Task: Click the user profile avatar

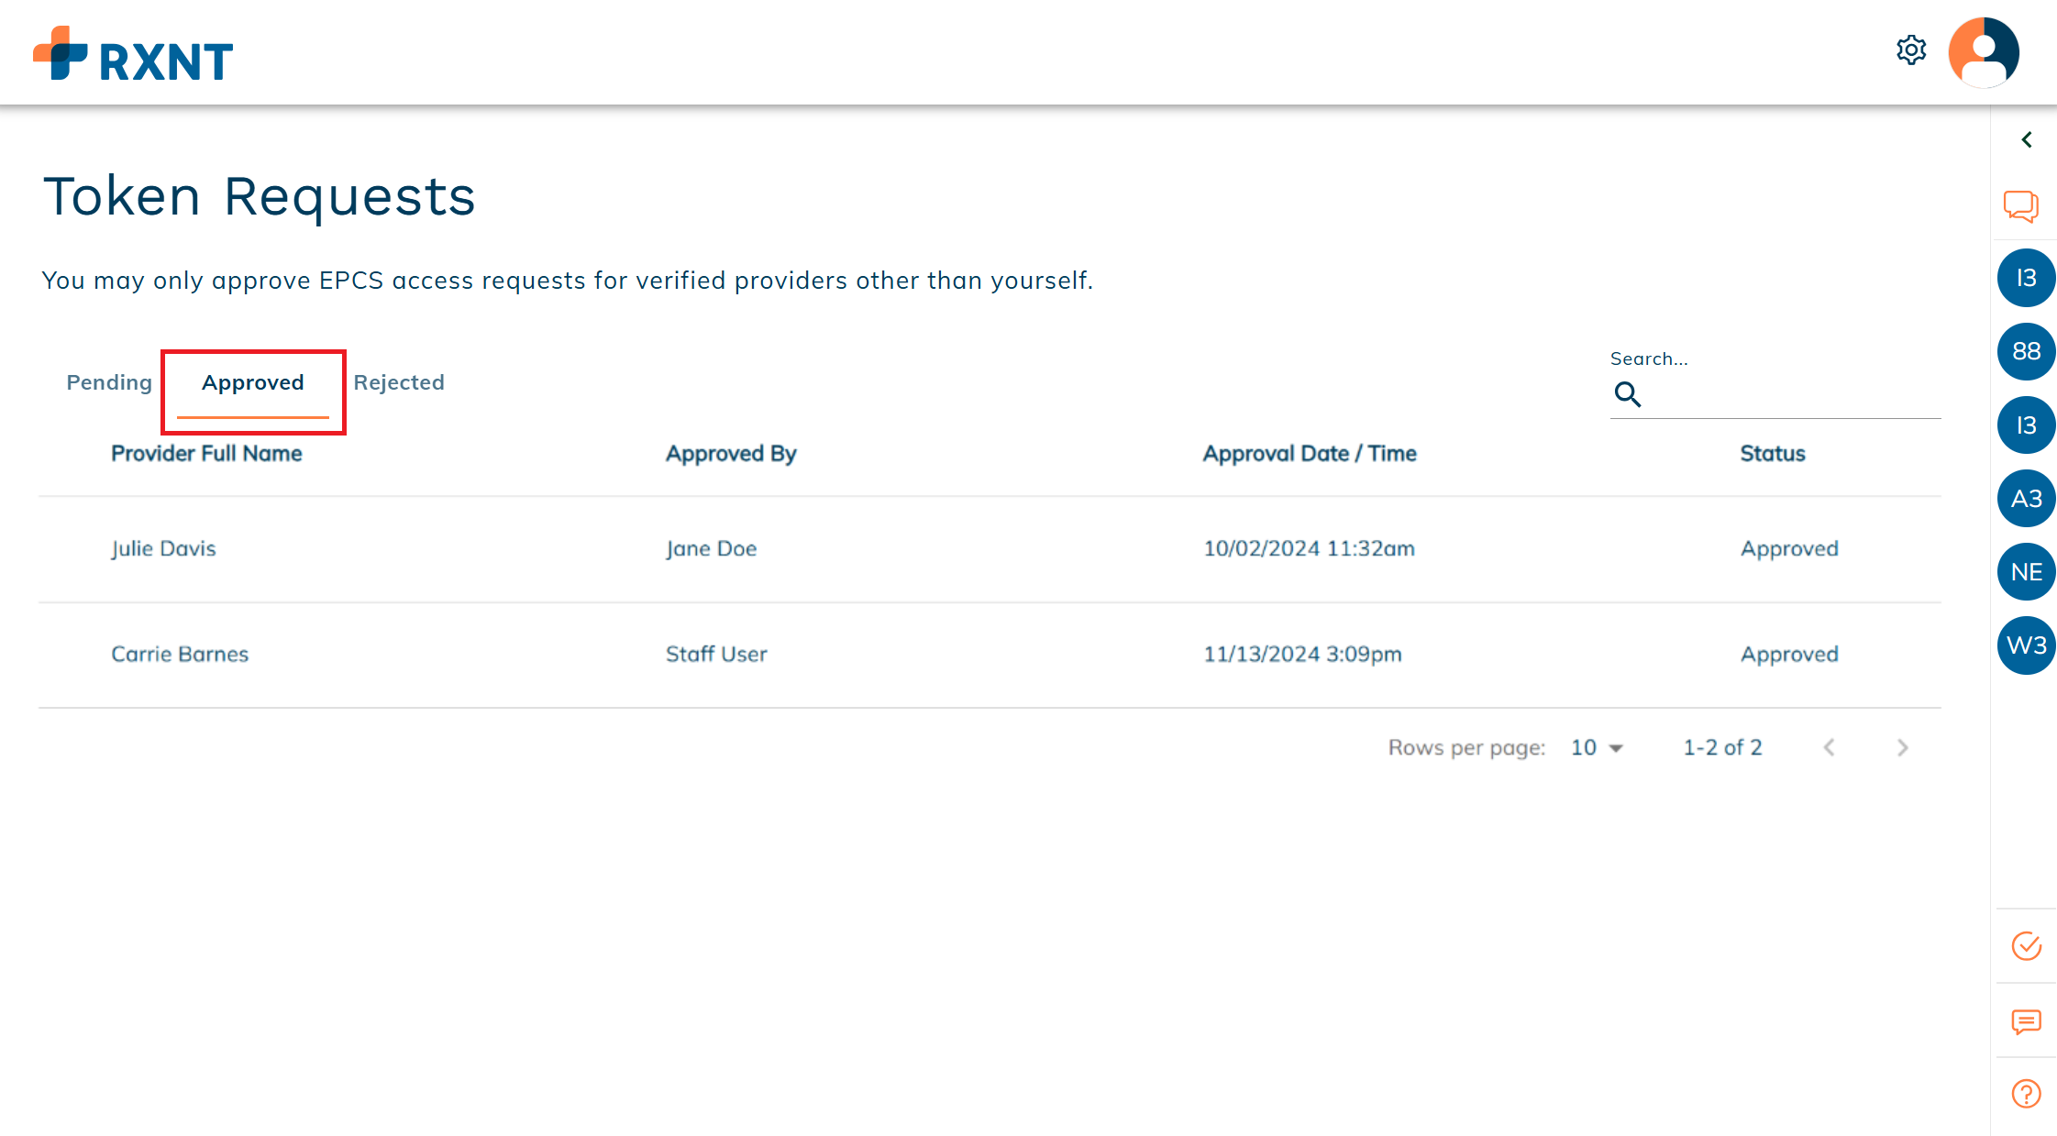Action: point(1984,52)
